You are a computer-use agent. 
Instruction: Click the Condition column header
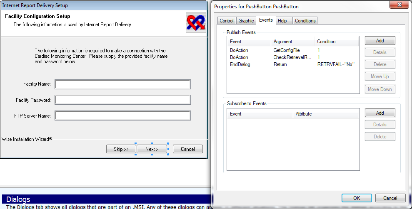pos(337,42)
